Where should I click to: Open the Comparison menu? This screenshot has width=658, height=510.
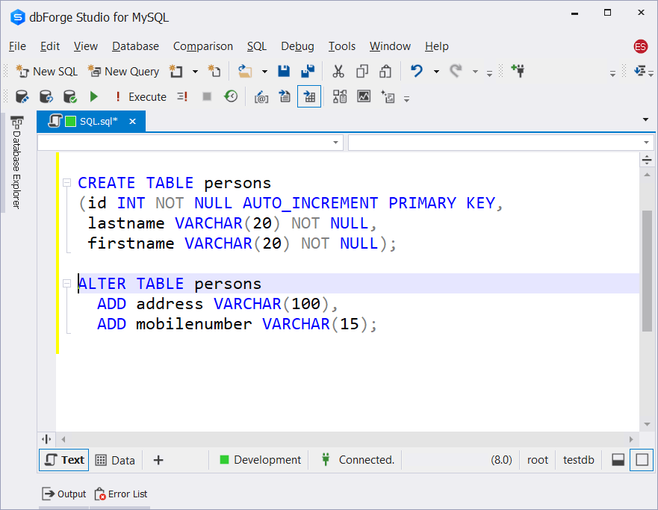pyautogui.click(x=203, y=46)
